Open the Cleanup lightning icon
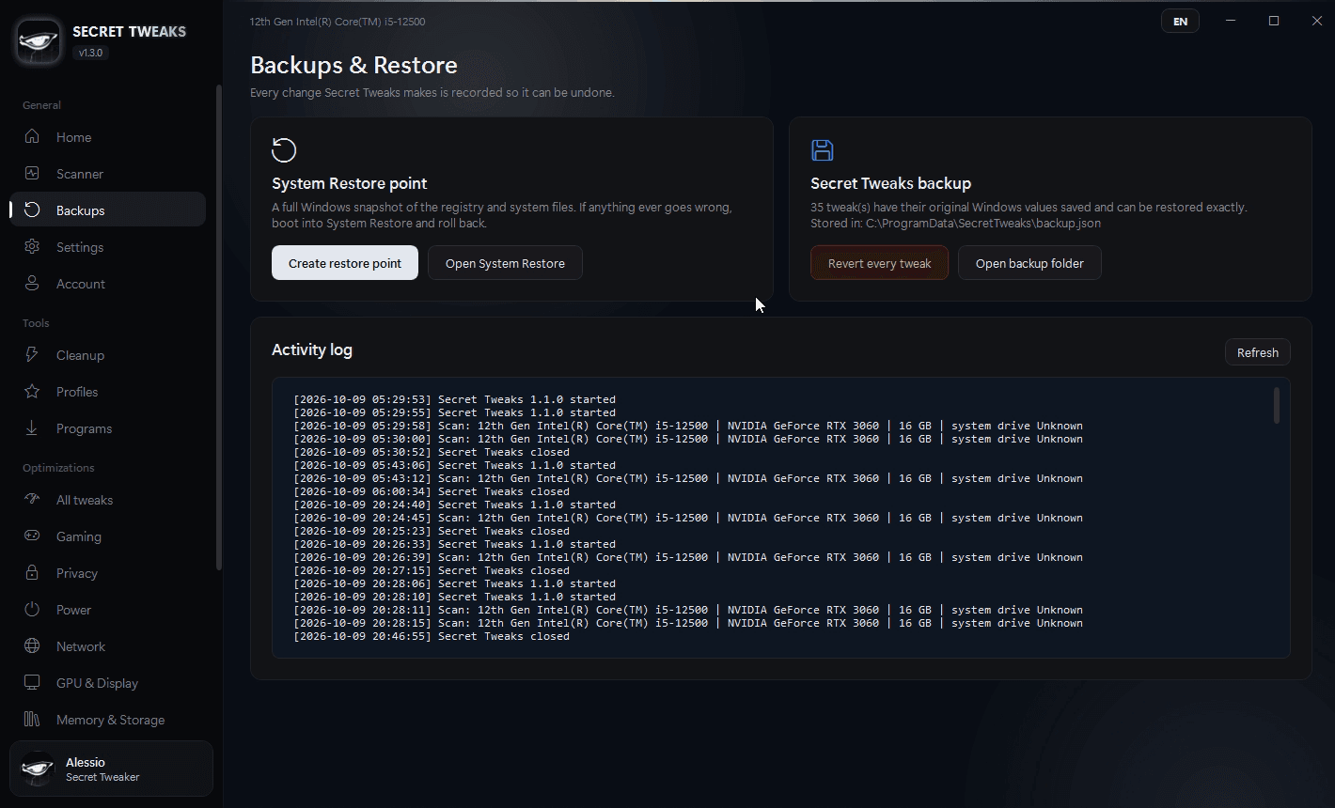The image size is (1335, 808). [x=32, y=355]
